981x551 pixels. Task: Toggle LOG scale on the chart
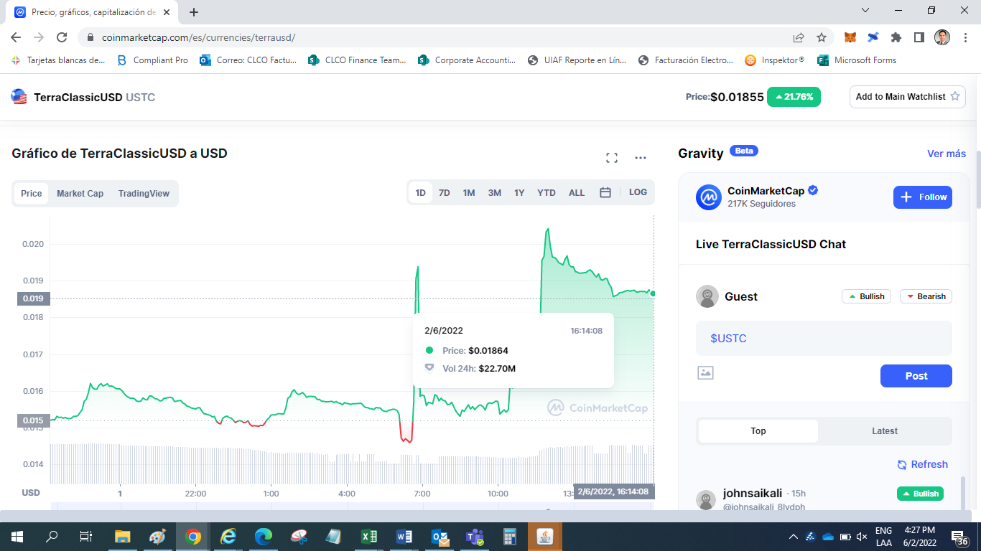(x=638, y=192)
